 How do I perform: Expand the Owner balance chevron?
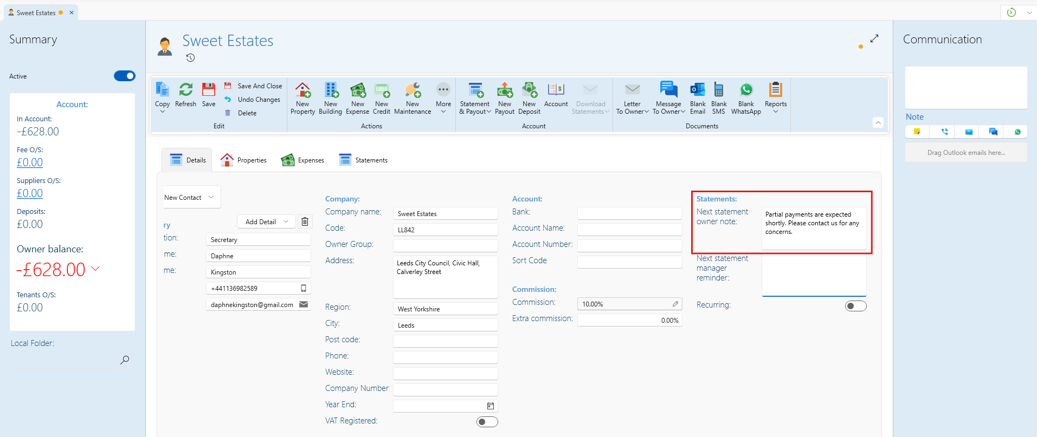pos(96,269)
